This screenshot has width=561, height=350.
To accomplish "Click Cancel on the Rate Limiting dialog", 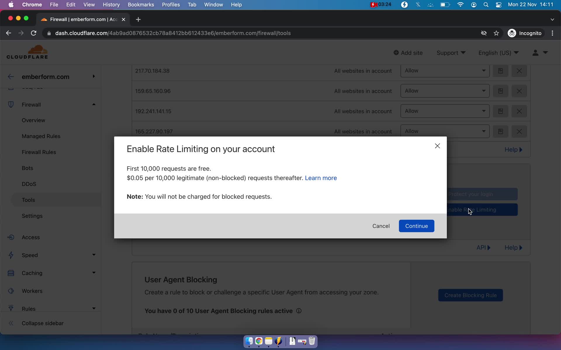I will (x=381, y=226).
